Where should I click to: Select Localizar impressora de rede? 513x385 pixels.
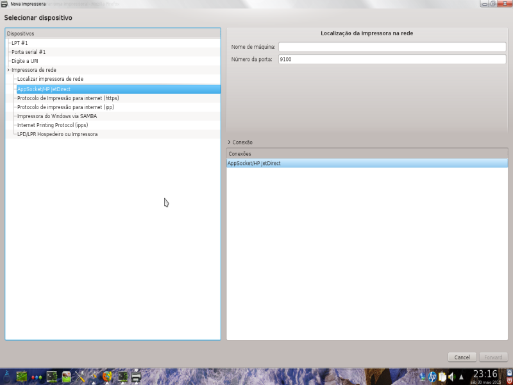50,79
